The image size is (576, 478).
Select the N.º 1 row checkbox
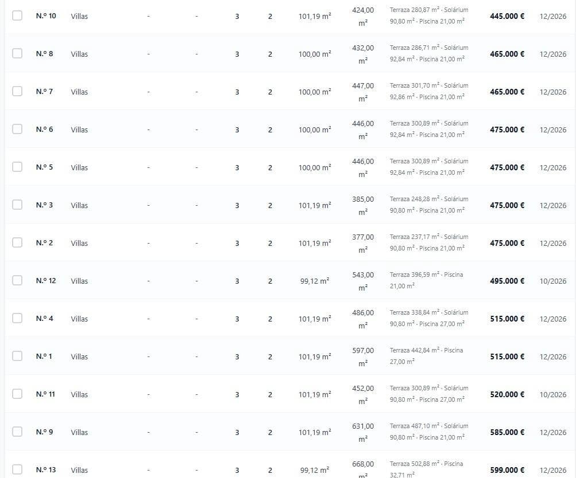coord(17,356)
